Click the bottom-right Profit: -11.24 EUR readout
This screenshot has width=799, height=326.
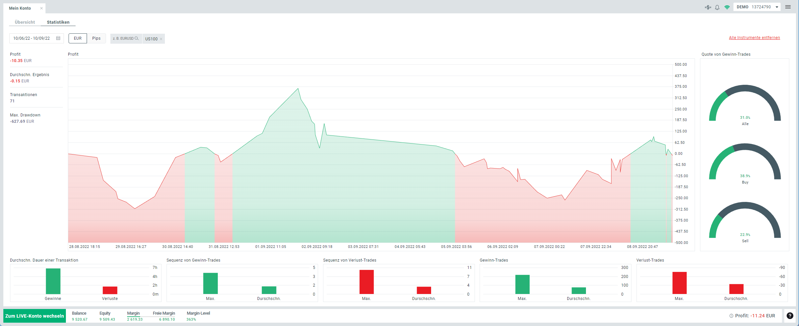point(755,316)
